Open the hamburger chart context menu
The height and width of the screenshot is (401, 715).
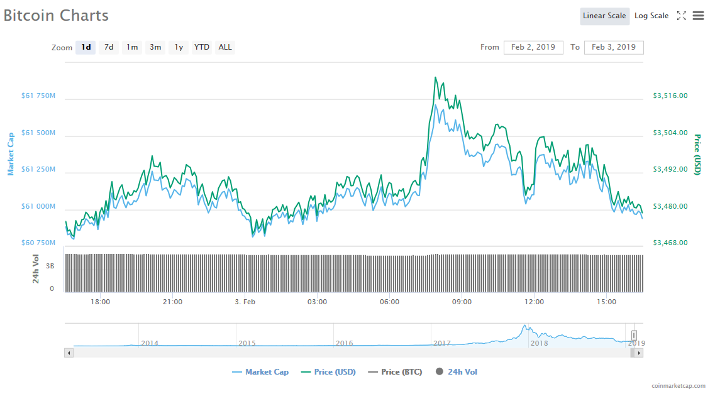click(x=698, y=16)
